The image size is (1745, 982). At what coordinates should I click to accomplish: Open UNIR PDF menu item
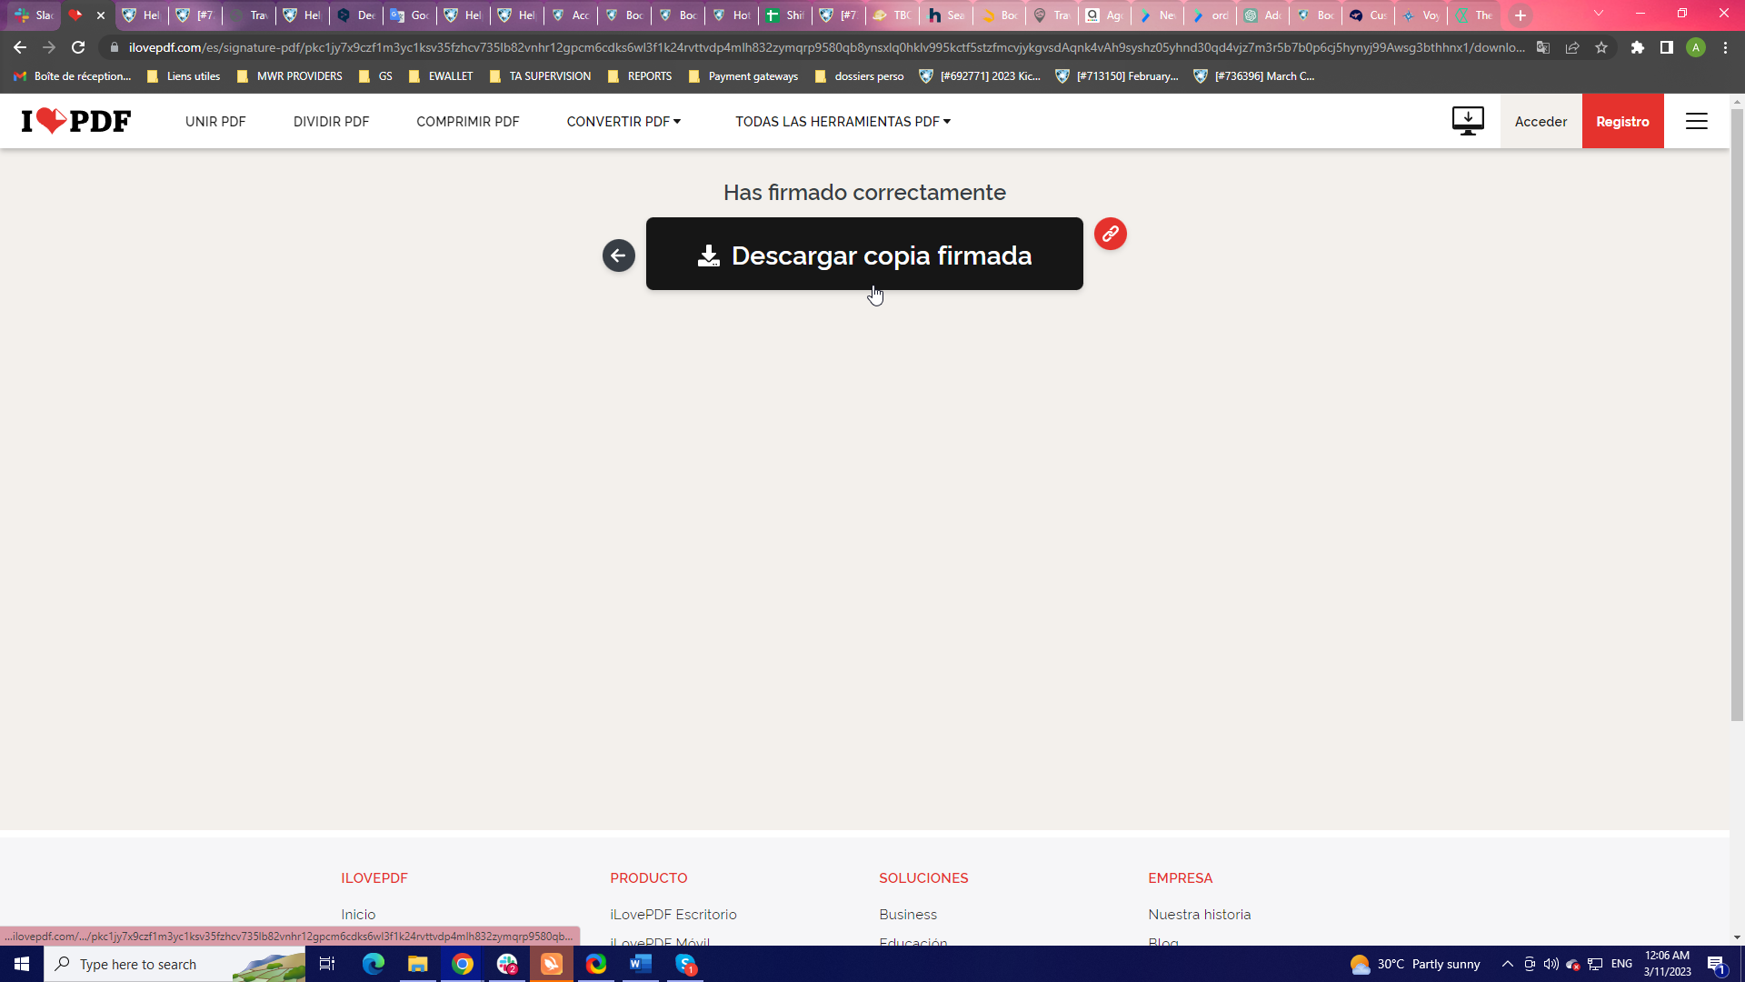pos(215,121)
